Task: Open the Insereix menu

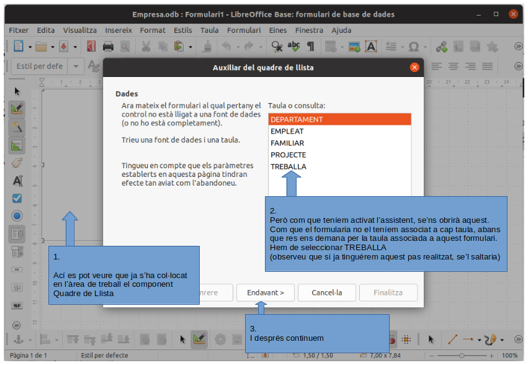Action: point(119,30)
